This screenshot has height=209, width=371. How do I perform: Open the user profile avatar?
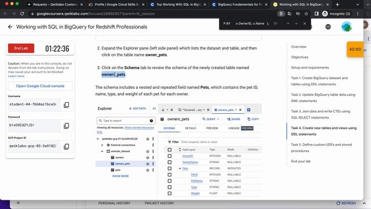(347, 27)
